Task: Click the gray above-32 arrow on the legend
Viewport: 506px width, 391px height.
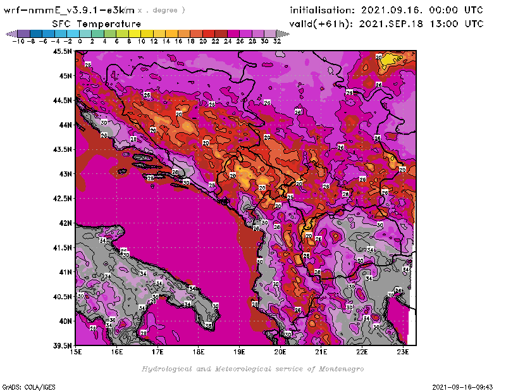Action: point(283,34)
